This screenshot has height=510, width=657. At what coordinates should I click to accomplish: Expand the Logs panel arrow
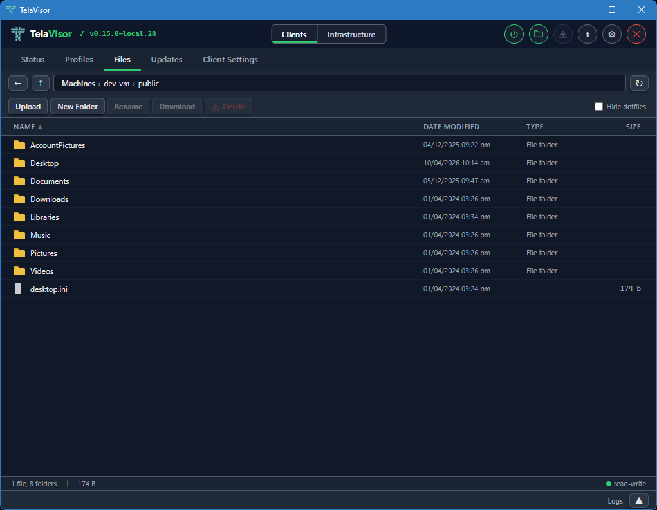click(x=638, y=500)
